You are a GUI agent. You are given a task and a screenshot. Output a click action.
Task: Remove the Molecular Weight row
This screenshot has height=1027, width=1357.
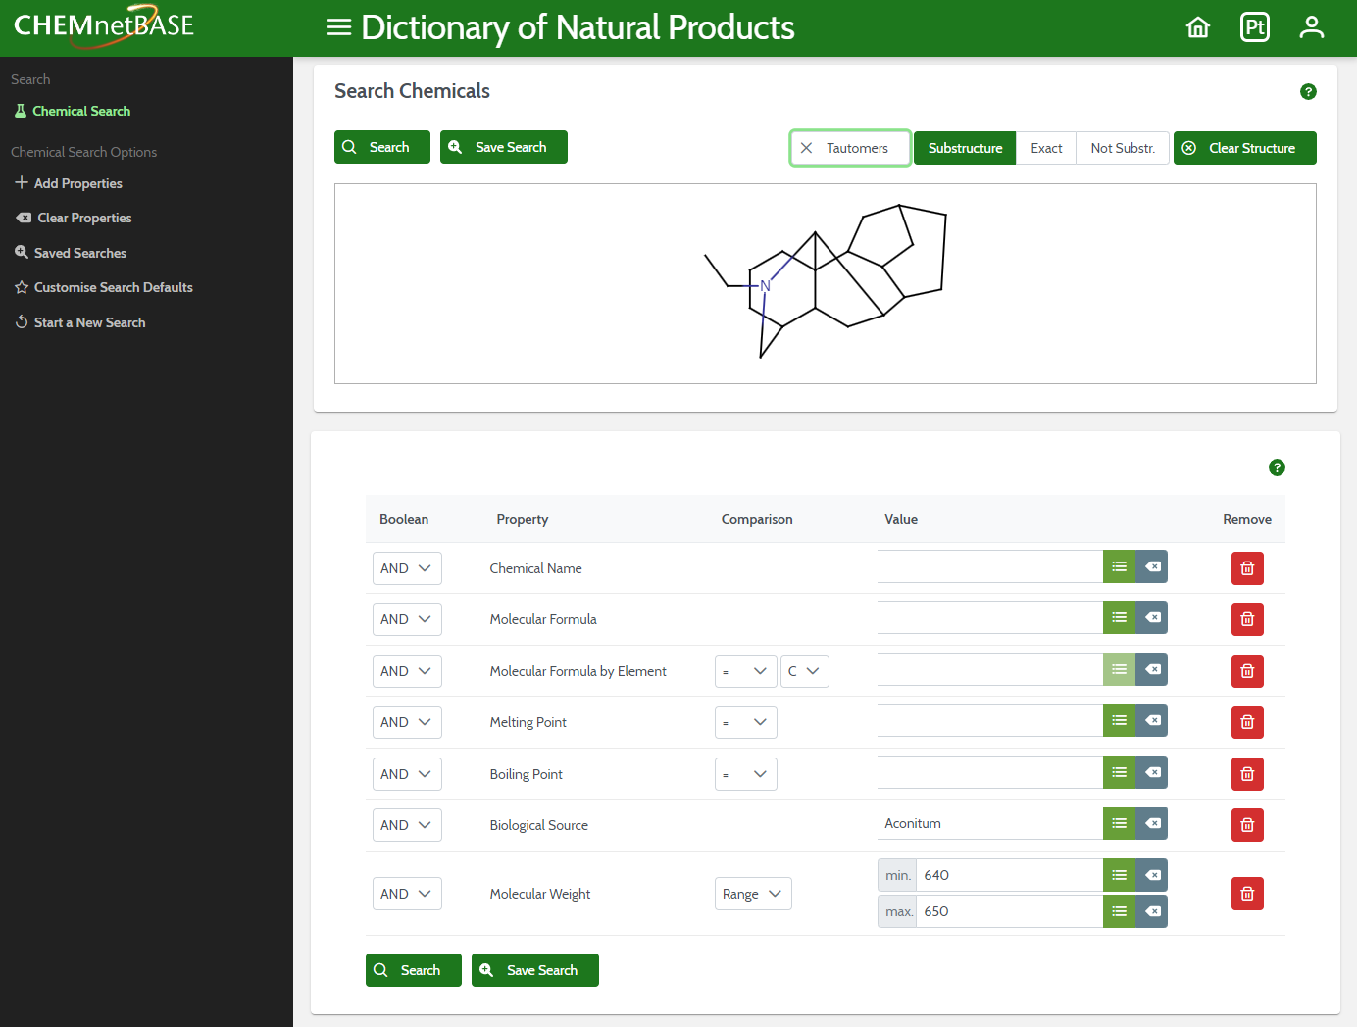click(1247, 894)
